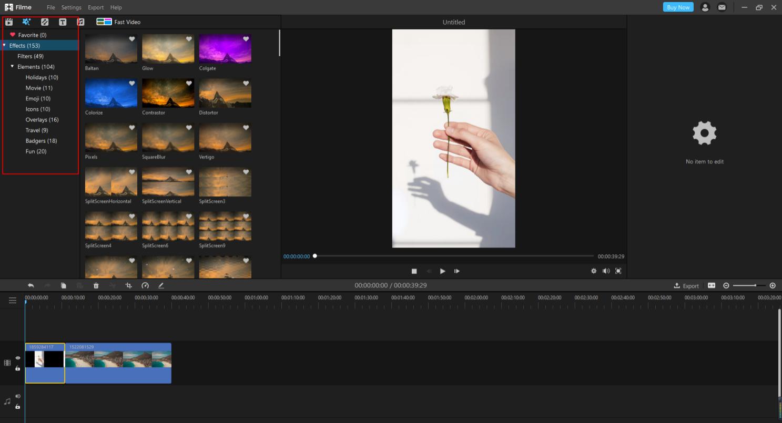Click the Buy Now button
The image size is (782, 423).
[678, 7]
